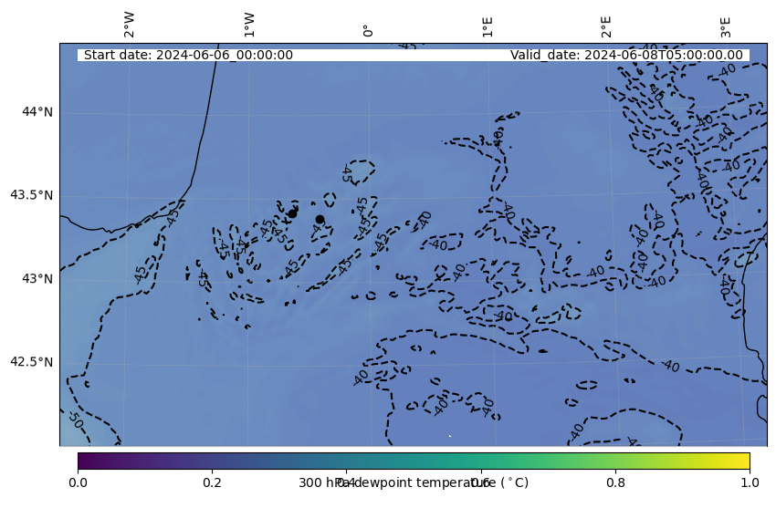Screen dimensions: 776x508
Task: Click the left black station marker dot
Action: [292, 213]
